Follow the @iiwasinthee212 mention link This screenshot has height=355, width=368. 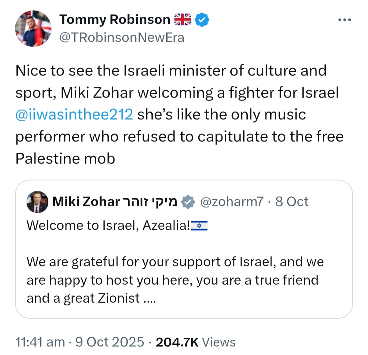point(74,115)
